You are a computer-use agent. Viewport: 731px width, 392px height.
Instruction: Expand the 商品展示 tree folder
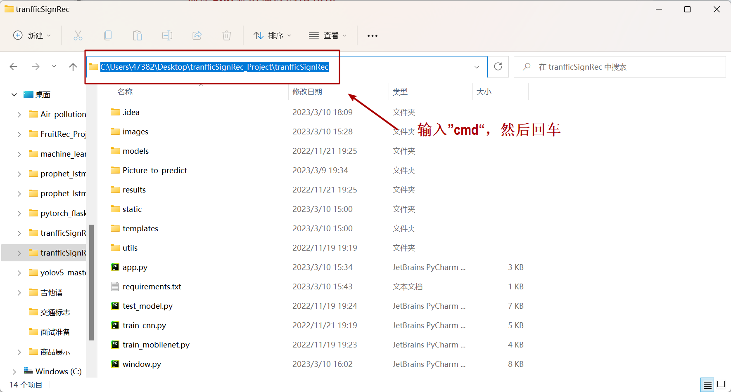click(19, 352)
